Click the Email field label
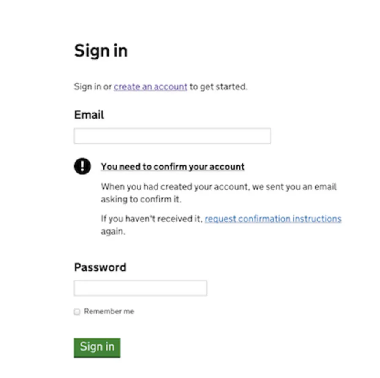This screenshot has height=378, width=380. [89, 115]
